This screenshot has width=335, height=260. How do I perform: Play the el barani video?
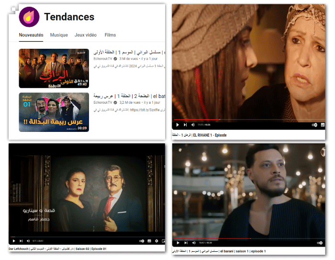click(x=178, y=243)
